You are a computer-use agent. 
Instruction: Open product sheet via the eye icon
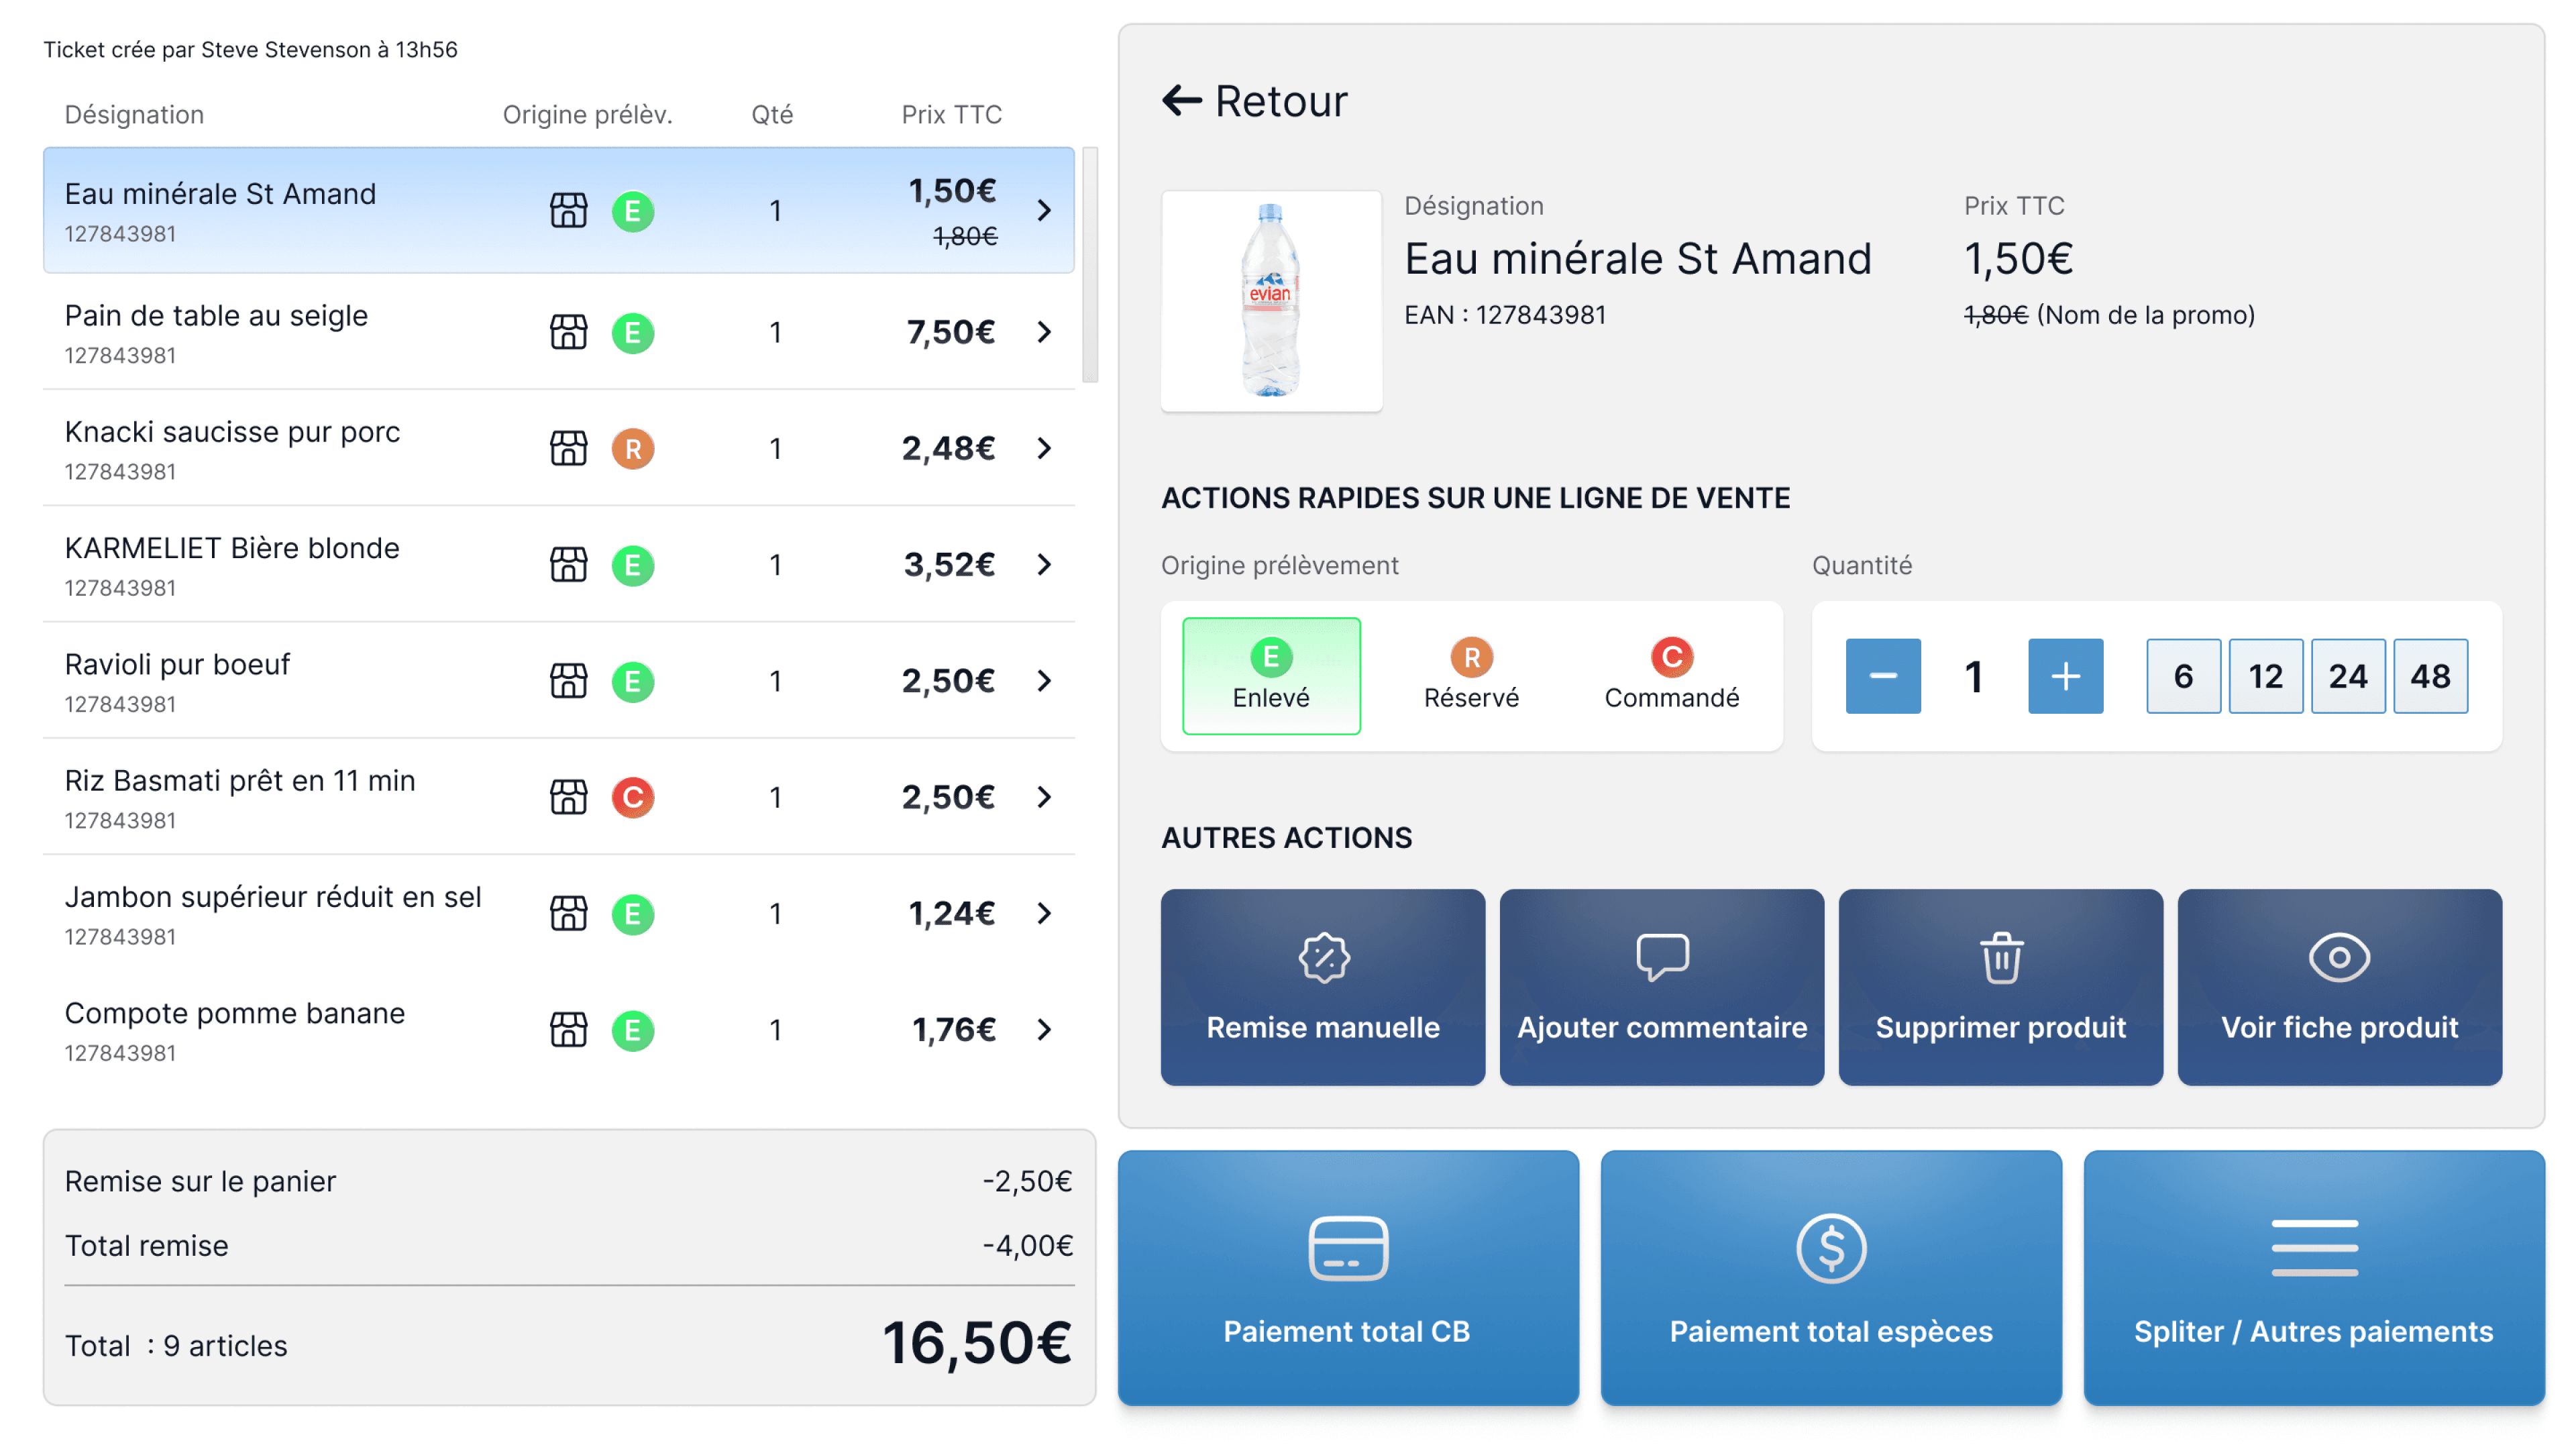click(x=2339, y=957)
